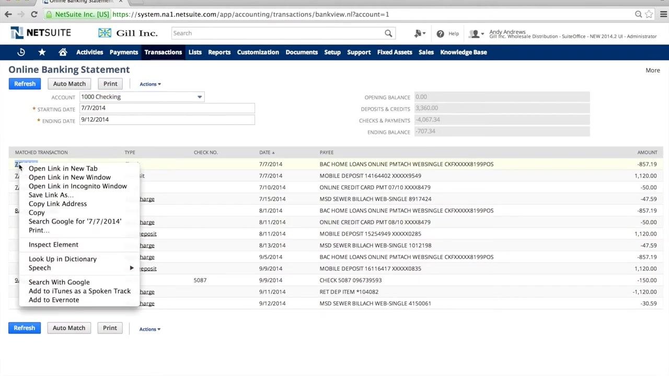The width and height of the screenshot is (669, 376).
Task: Open the recent records clock icon
Action: pos(21,52)
